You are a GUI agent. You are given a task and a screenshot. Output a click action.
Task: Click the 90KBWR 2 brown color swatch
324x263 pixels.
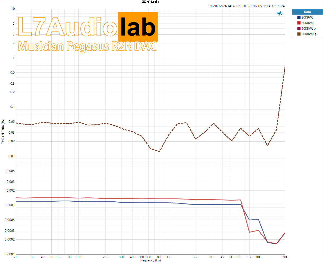299,34
